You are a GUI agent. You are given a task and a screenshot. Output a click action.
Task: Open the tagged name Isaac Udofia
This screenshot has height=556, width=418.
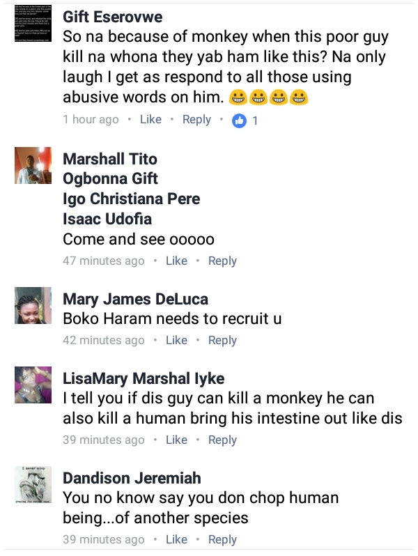107,219
